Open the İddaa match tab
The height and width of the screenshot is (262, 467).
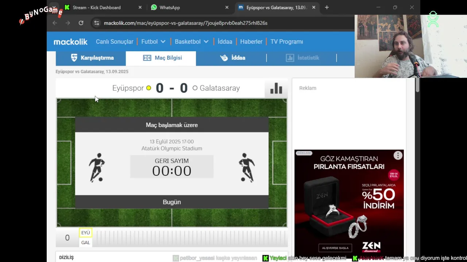(231, 58)
